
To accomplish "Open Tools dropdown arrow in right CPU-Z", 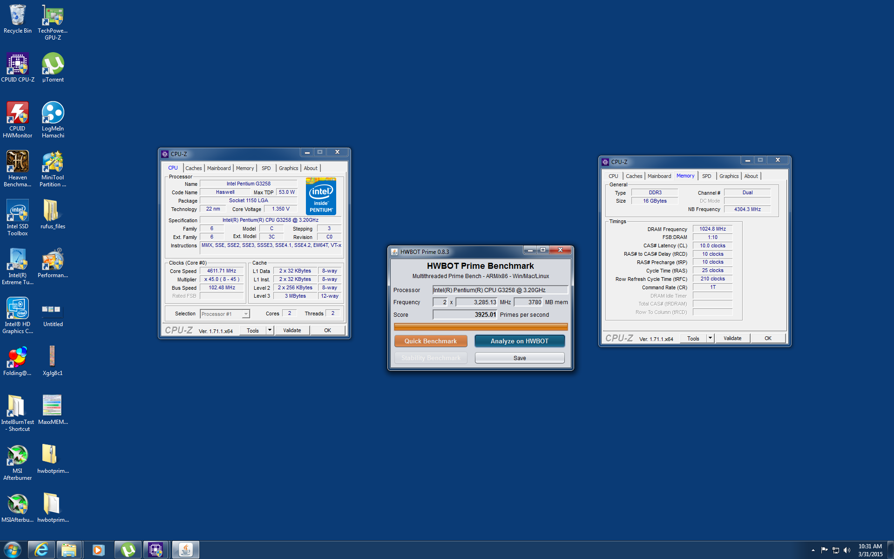I will tap(710, 338).
